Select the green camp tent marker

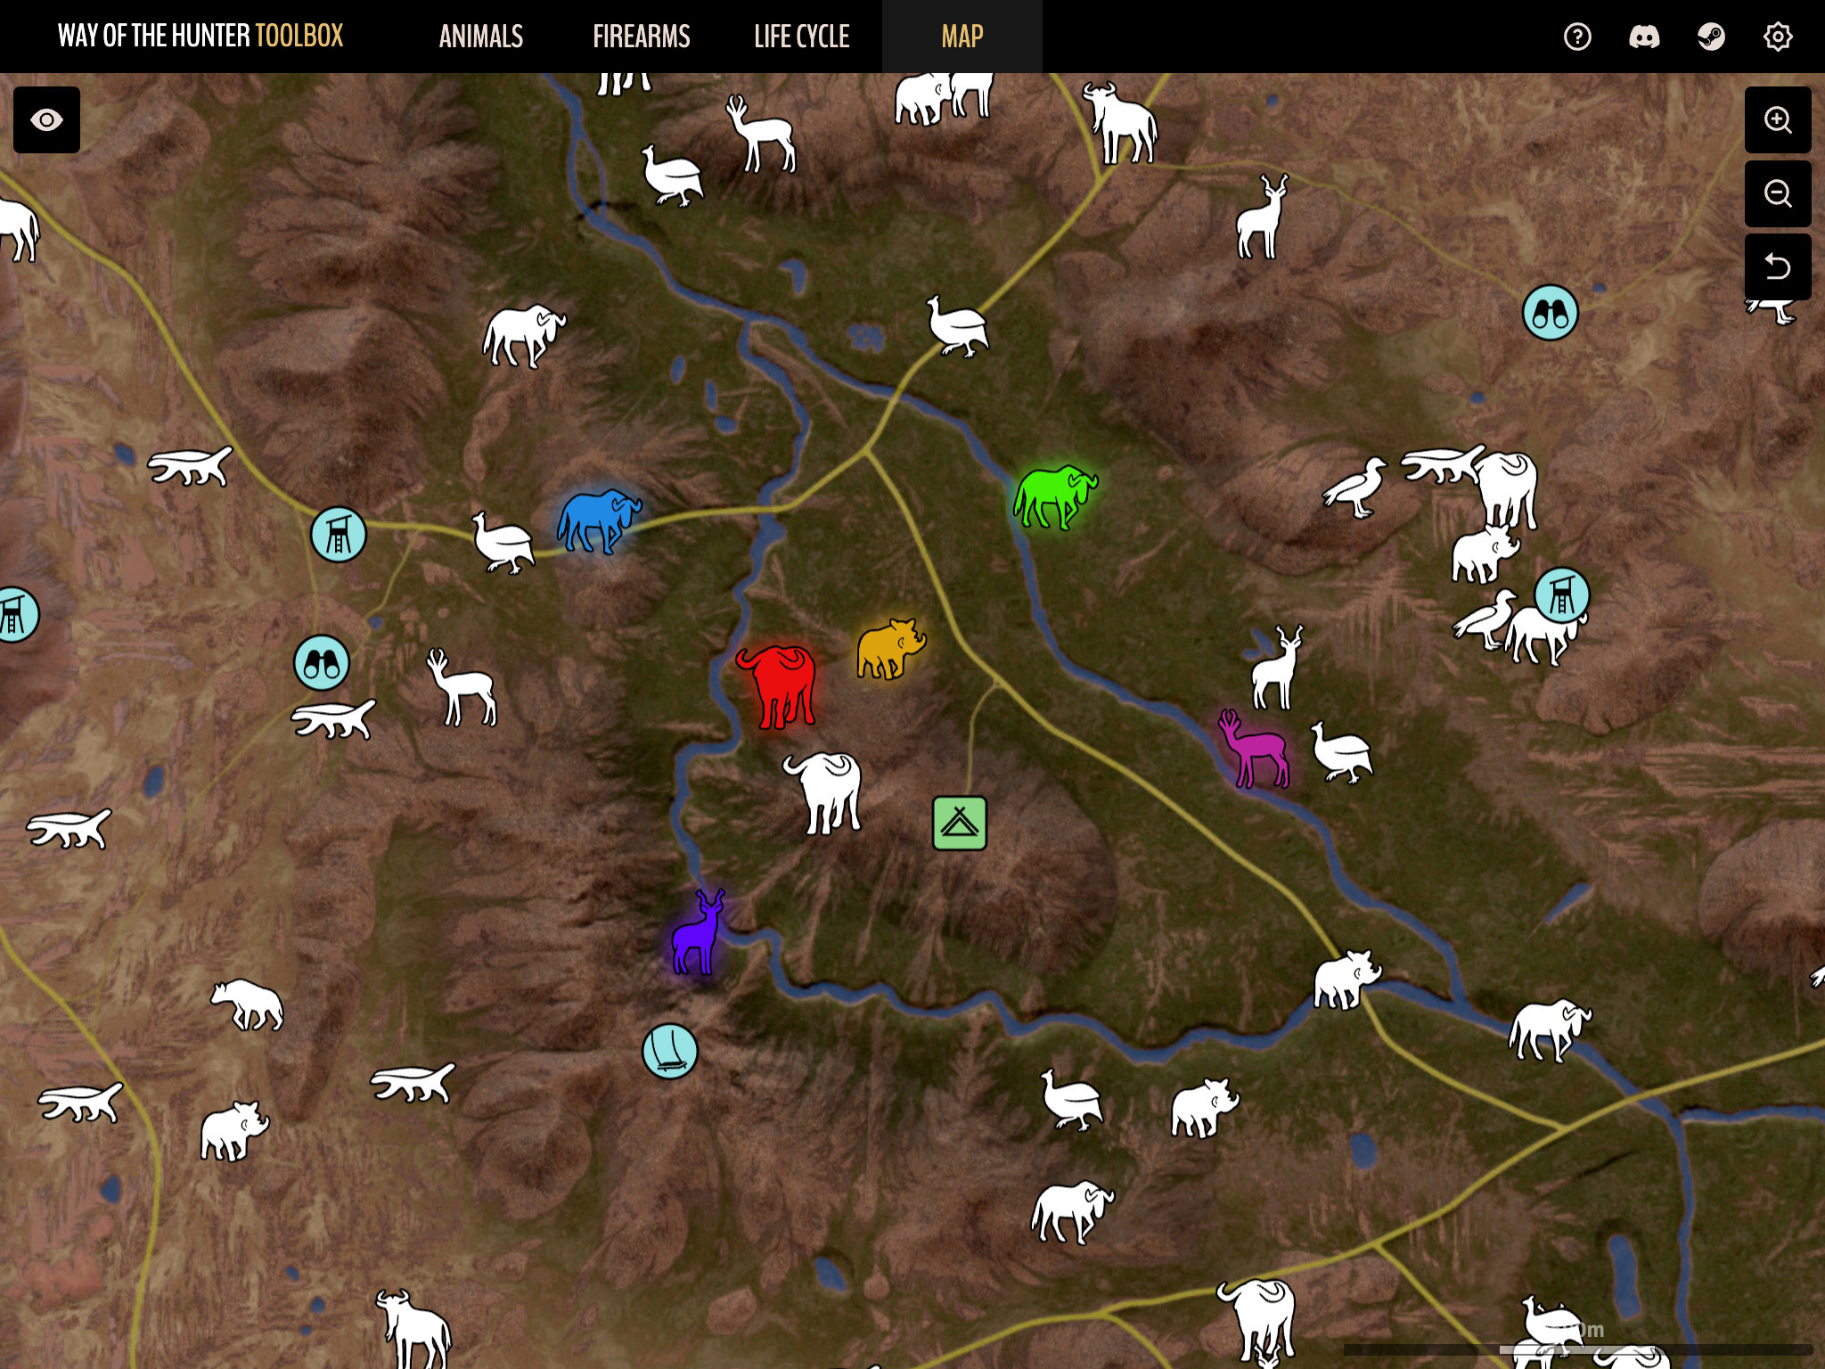[x=959, y=823]
